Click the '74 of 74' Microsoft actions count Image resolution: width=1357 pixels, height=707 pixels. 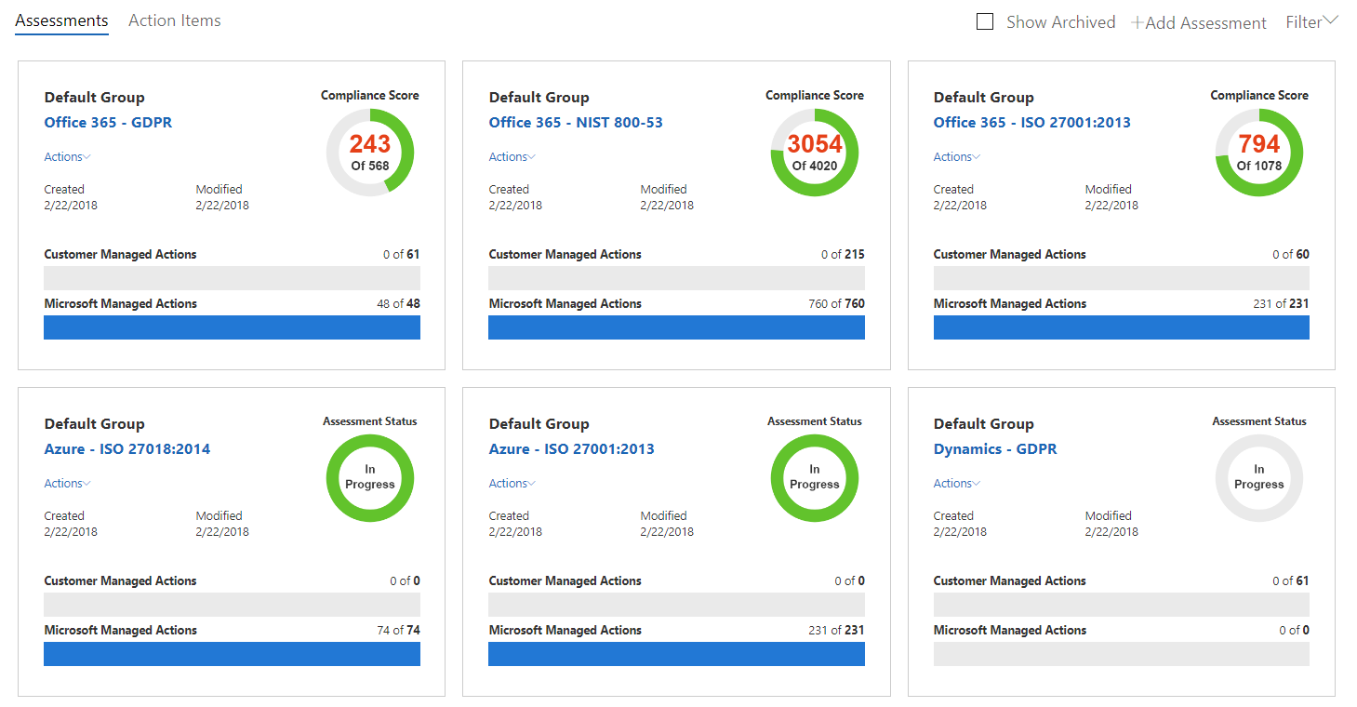pos(398,630)
